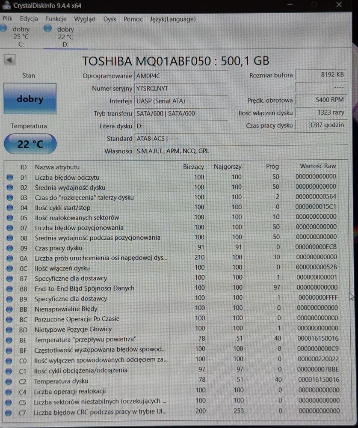The height and width of the screenshot is (428, 358).
Task: Click the transfer mode field SATA/600 | SATA/600
Action: coord(181,113)
